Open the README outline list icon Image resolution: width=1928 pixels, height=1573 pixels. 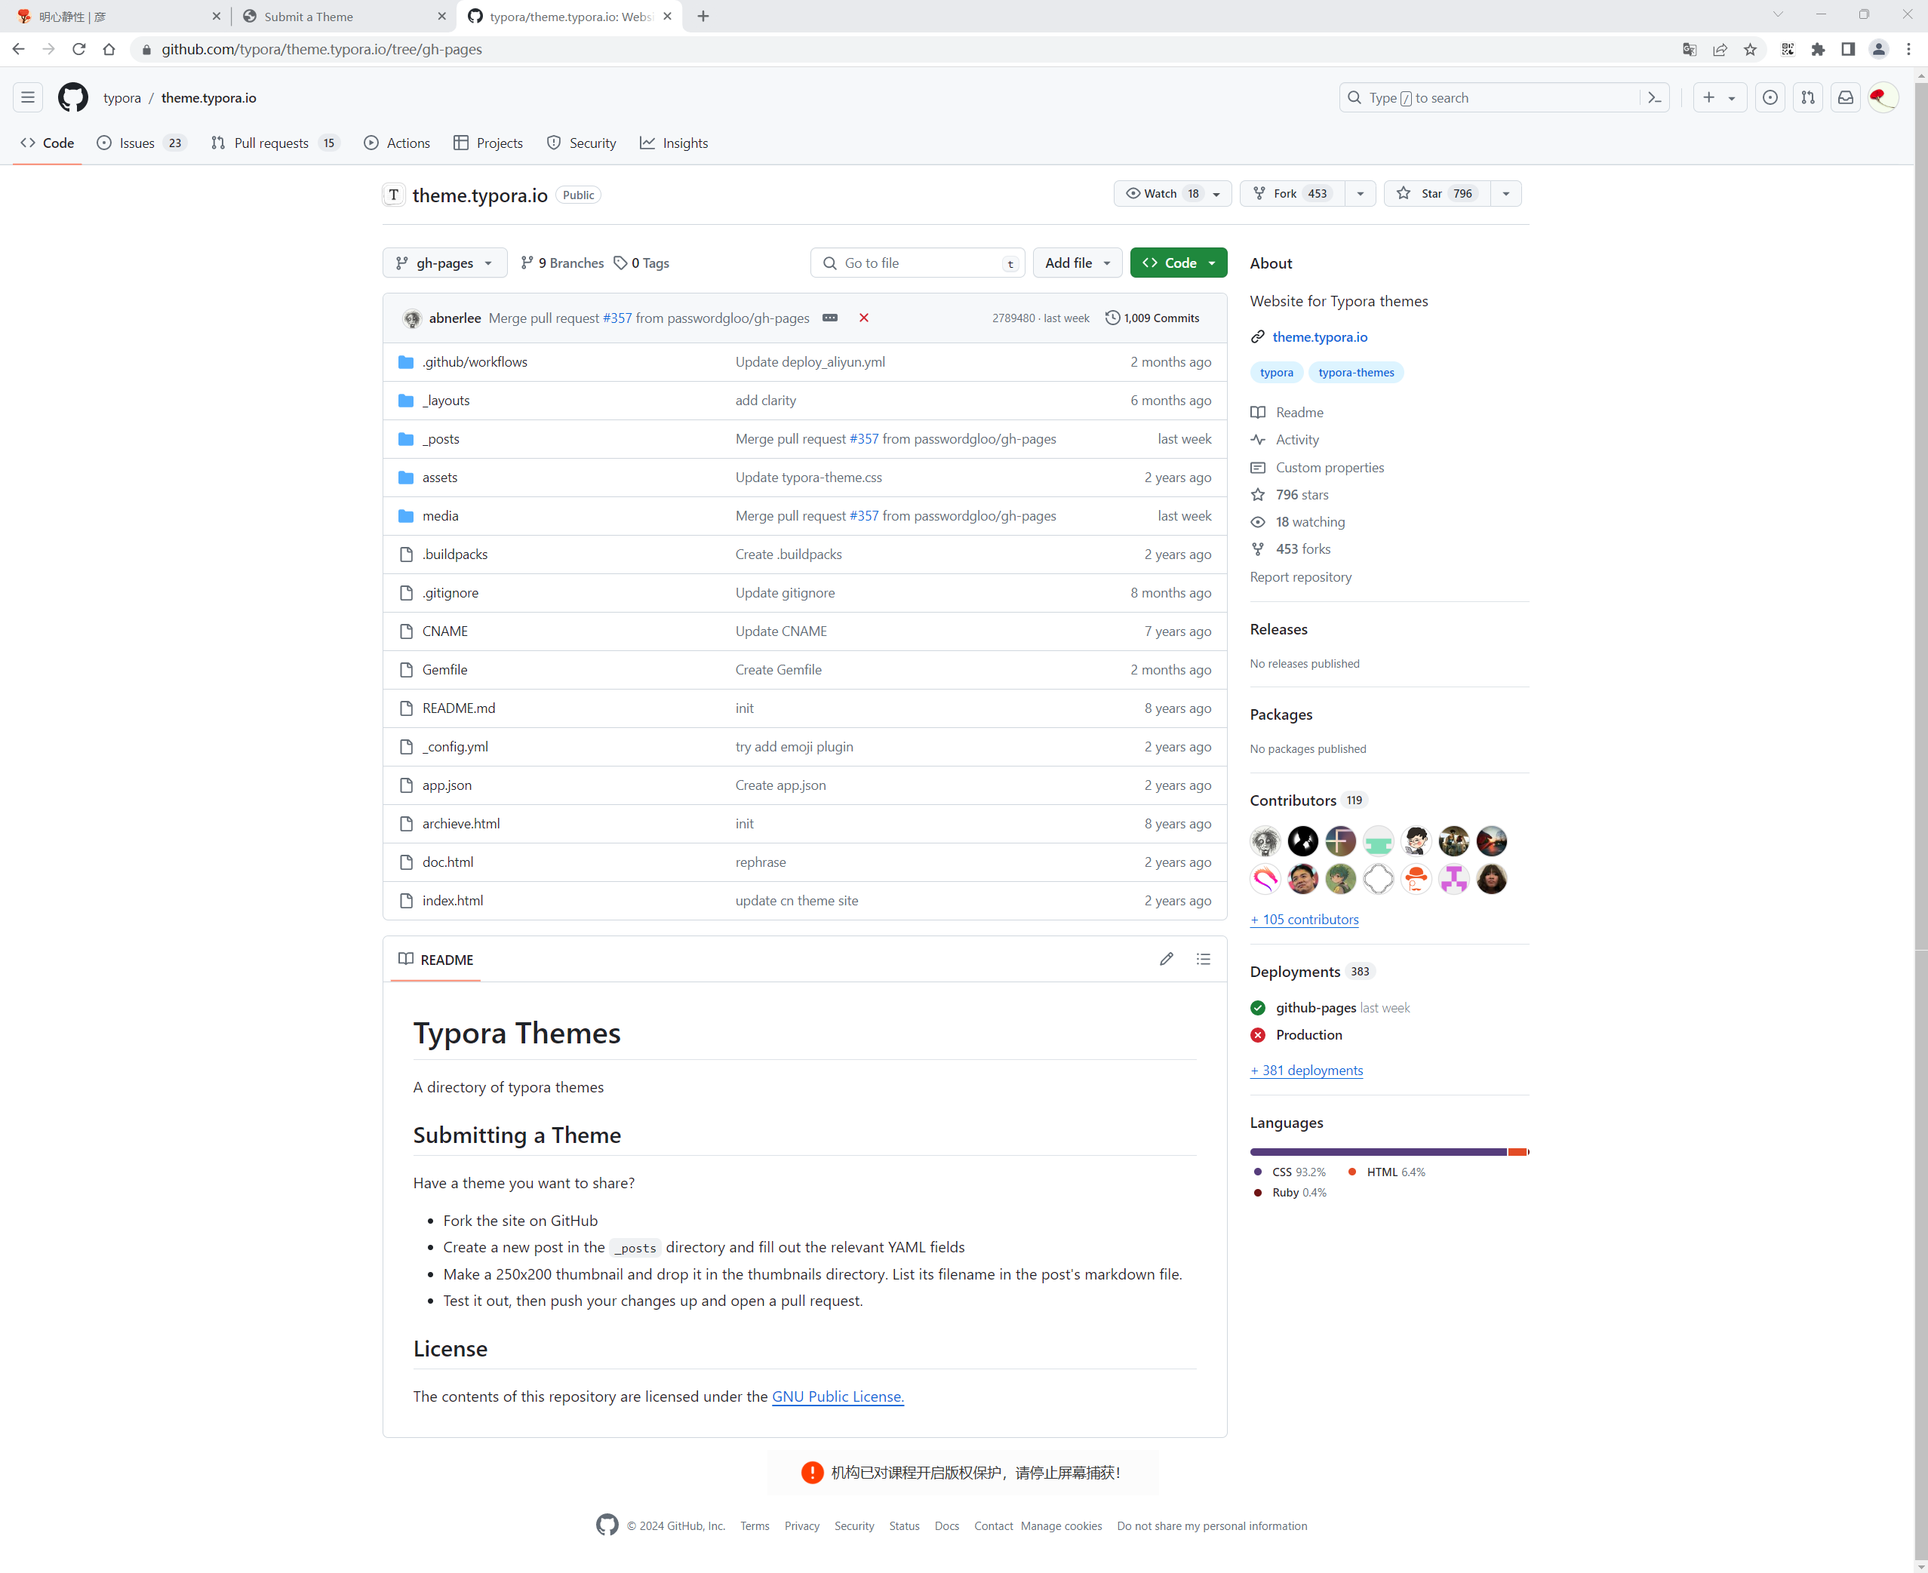coord(1203,959)
